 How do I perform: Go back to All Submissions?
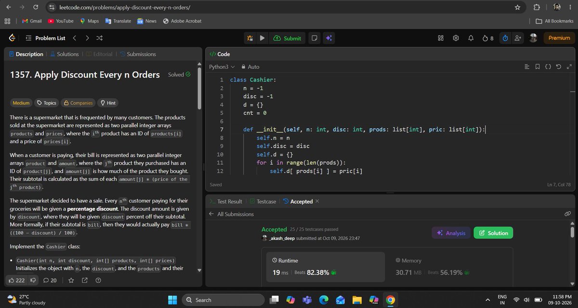coord(231,214)
